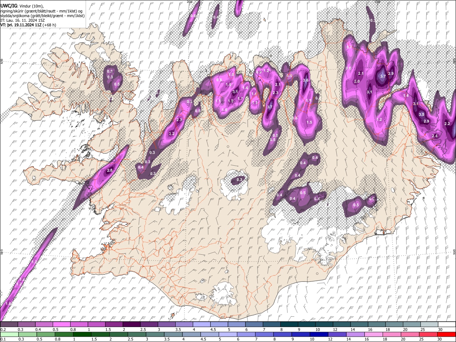Click the '30' label on the rain scale

coord(440,339)
